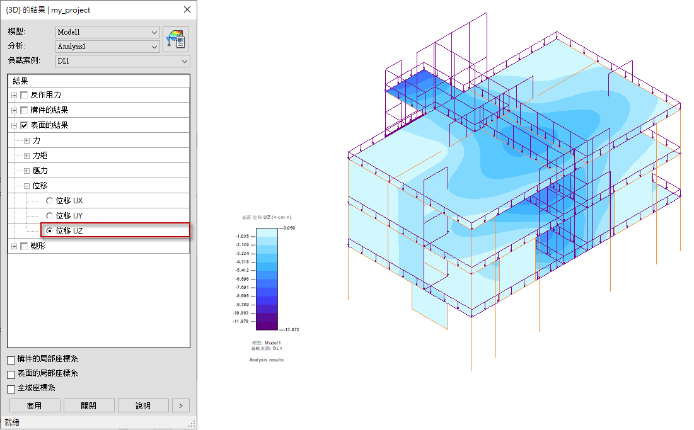The image size is (694, 430).
Task: Check the 變形 checkbox
Action: (x=24, y=246)
